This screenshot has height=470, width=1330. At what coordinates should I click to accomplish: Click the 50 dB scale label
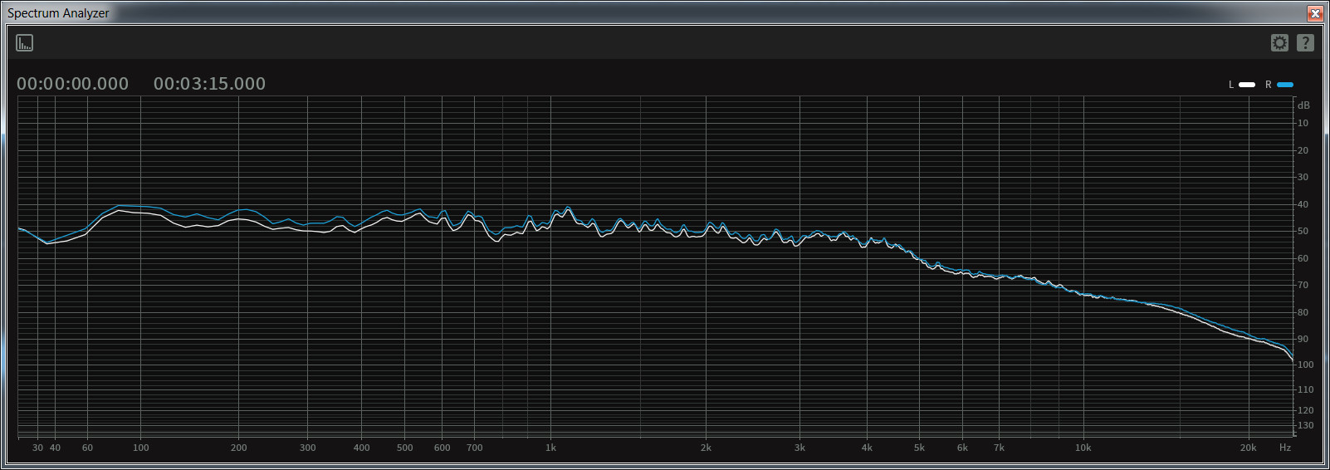pyautogui.click(x=1303, y=231)
